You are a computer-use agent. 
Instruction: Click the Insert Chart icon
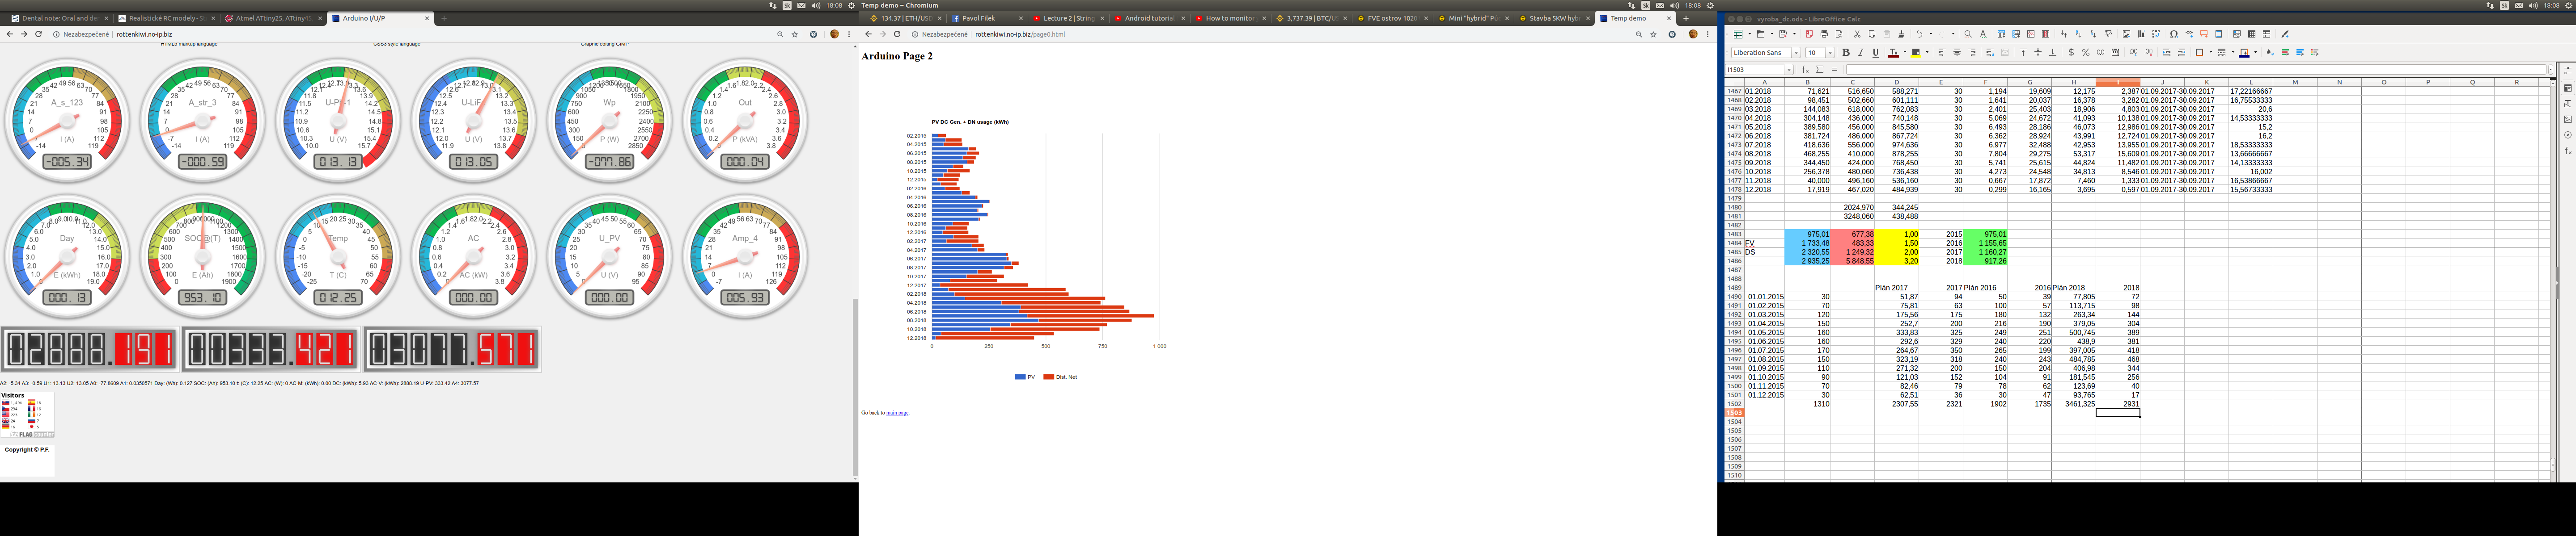click(2142, 34)
